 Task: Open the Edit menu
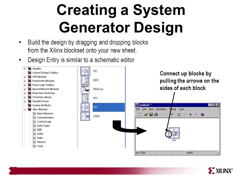[x=144, y=109]
